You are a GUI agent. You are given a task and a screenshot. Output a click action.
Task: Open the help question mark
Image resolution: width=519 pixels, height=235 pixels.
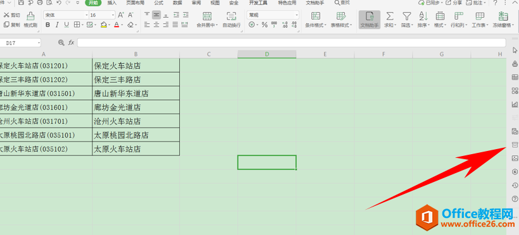[x=495, y=3]
